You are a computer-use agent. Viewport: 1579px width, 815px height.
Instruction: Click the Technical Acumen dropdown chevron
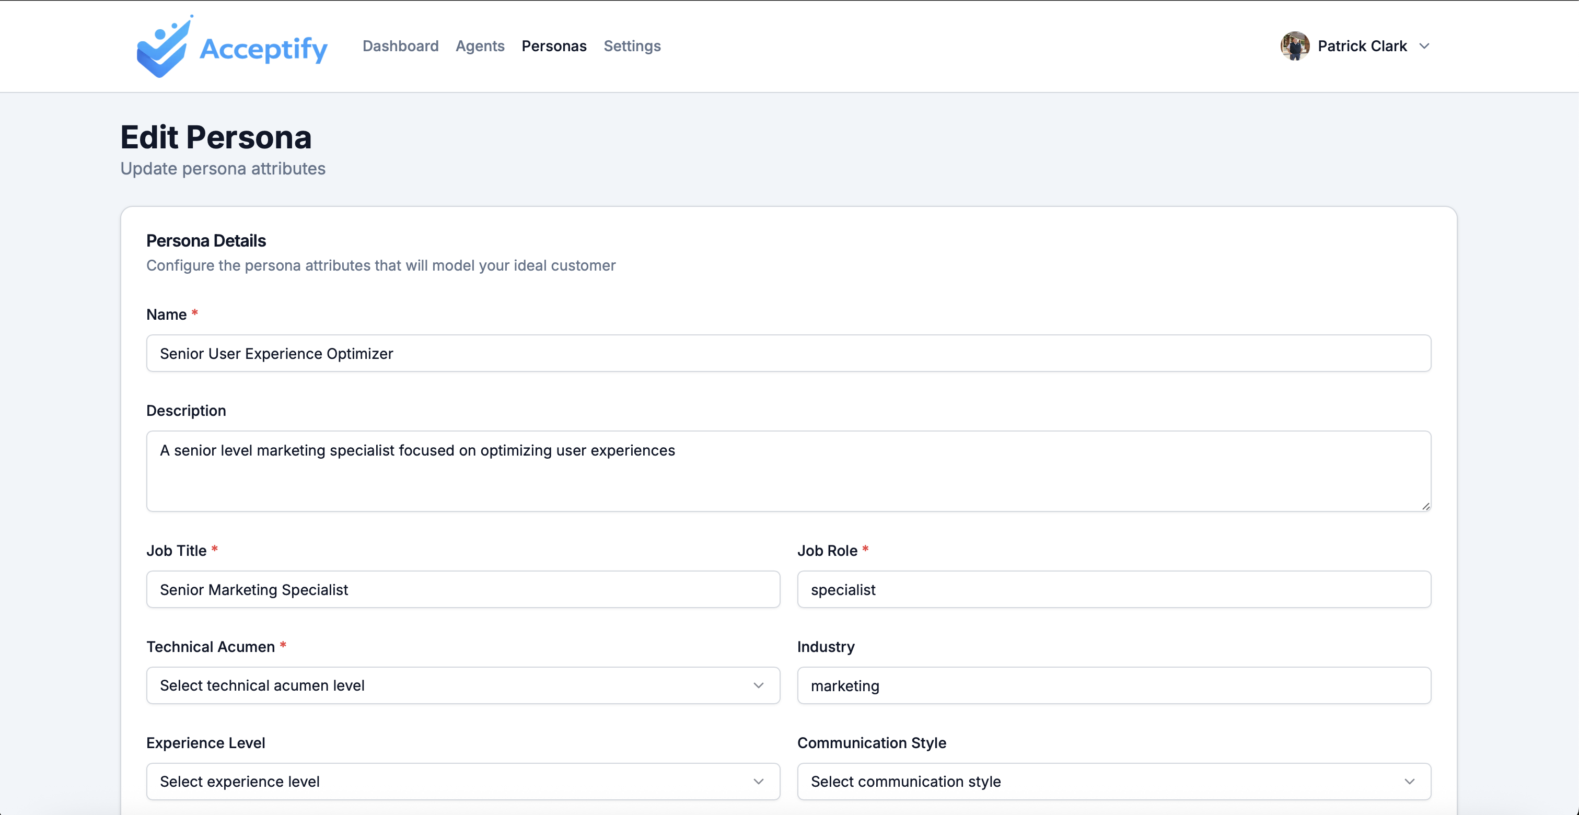pos(759,686)
